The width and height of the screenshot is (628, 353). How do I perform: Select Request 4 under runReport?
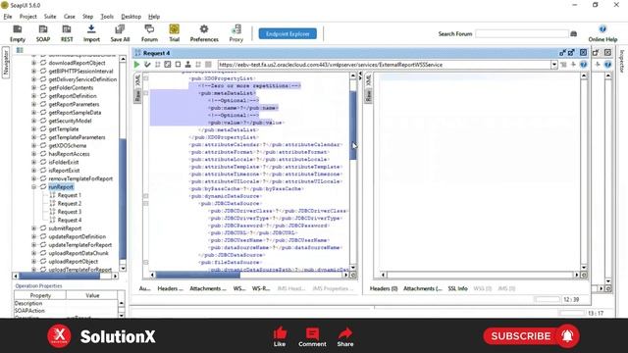coord(70,220)
